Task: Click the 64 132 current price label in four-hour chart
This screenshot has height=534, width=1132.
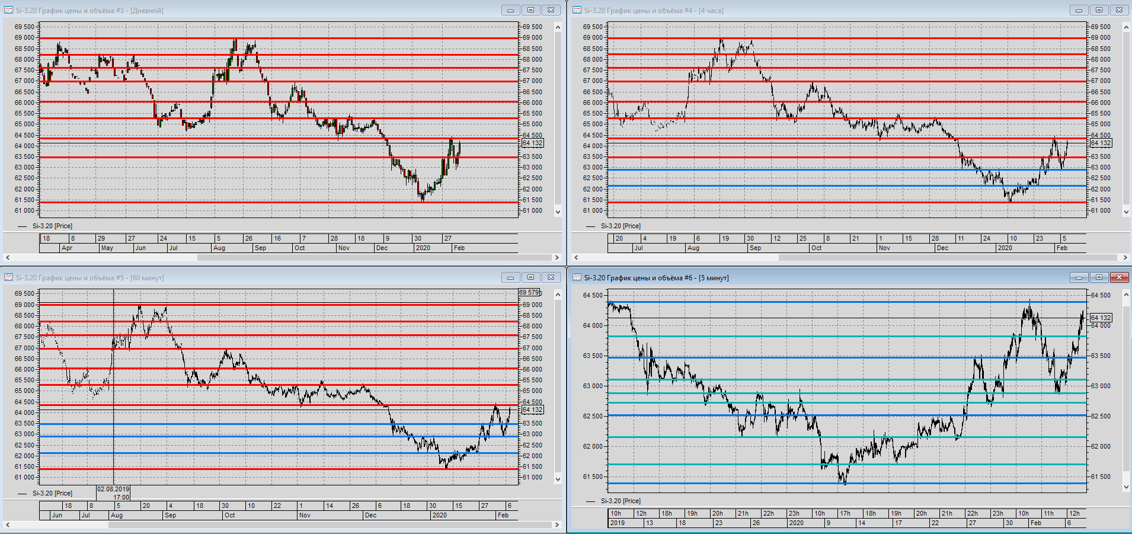Action: [1101, 143]
